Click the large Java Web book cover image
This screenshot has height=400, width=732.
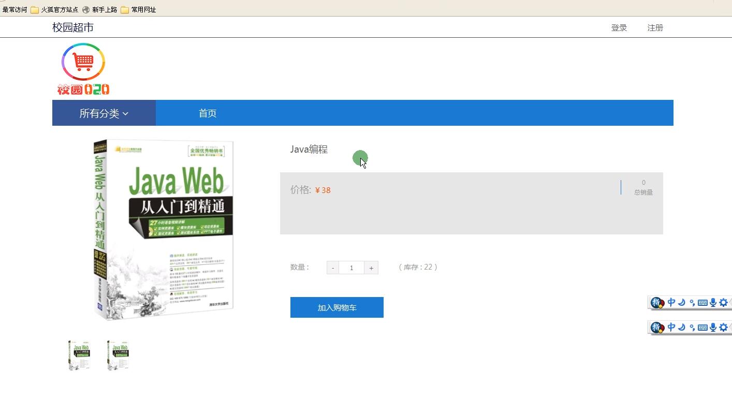click(x=164, y=230)
